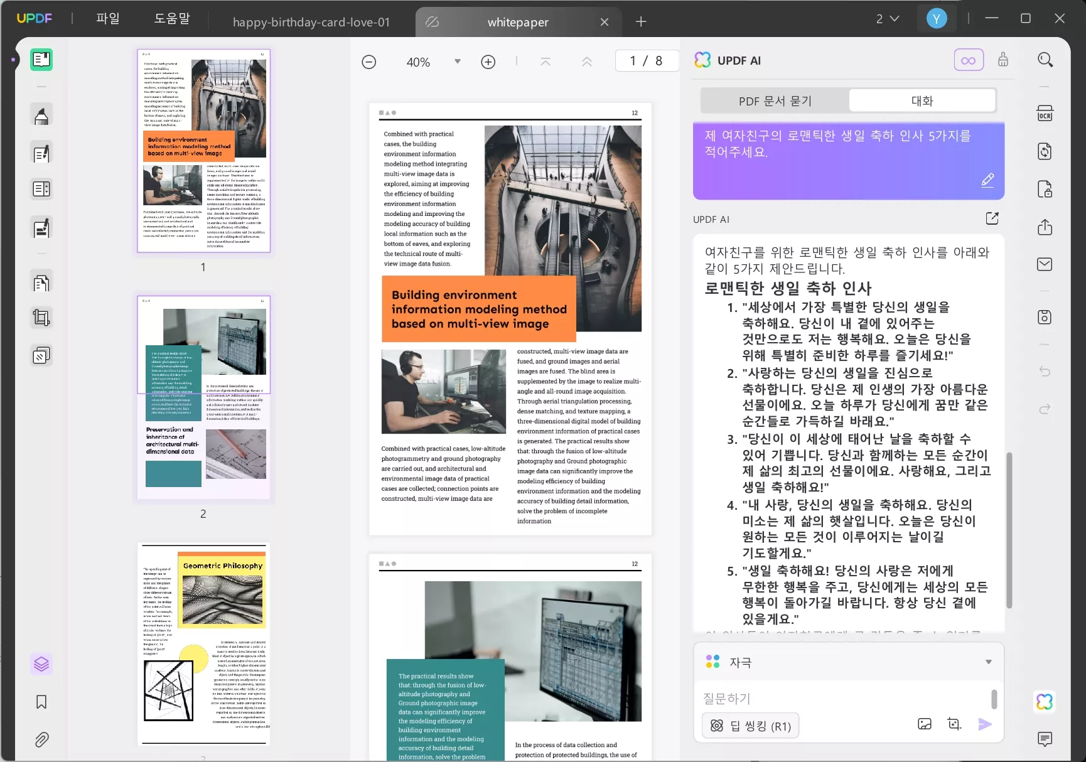Toggle the layers panel icon
The height and width of the screenshot is (762, 1086).
[x=41, y=663]
